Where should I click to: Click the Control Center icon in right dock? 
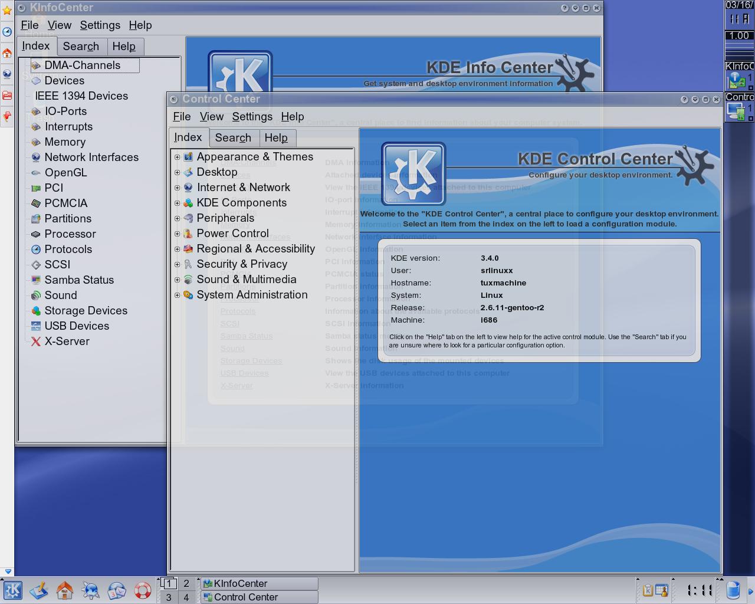coord(737,111)
